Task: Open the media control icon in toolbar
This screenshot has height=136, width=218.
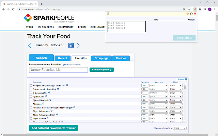Action: [205, 9]
